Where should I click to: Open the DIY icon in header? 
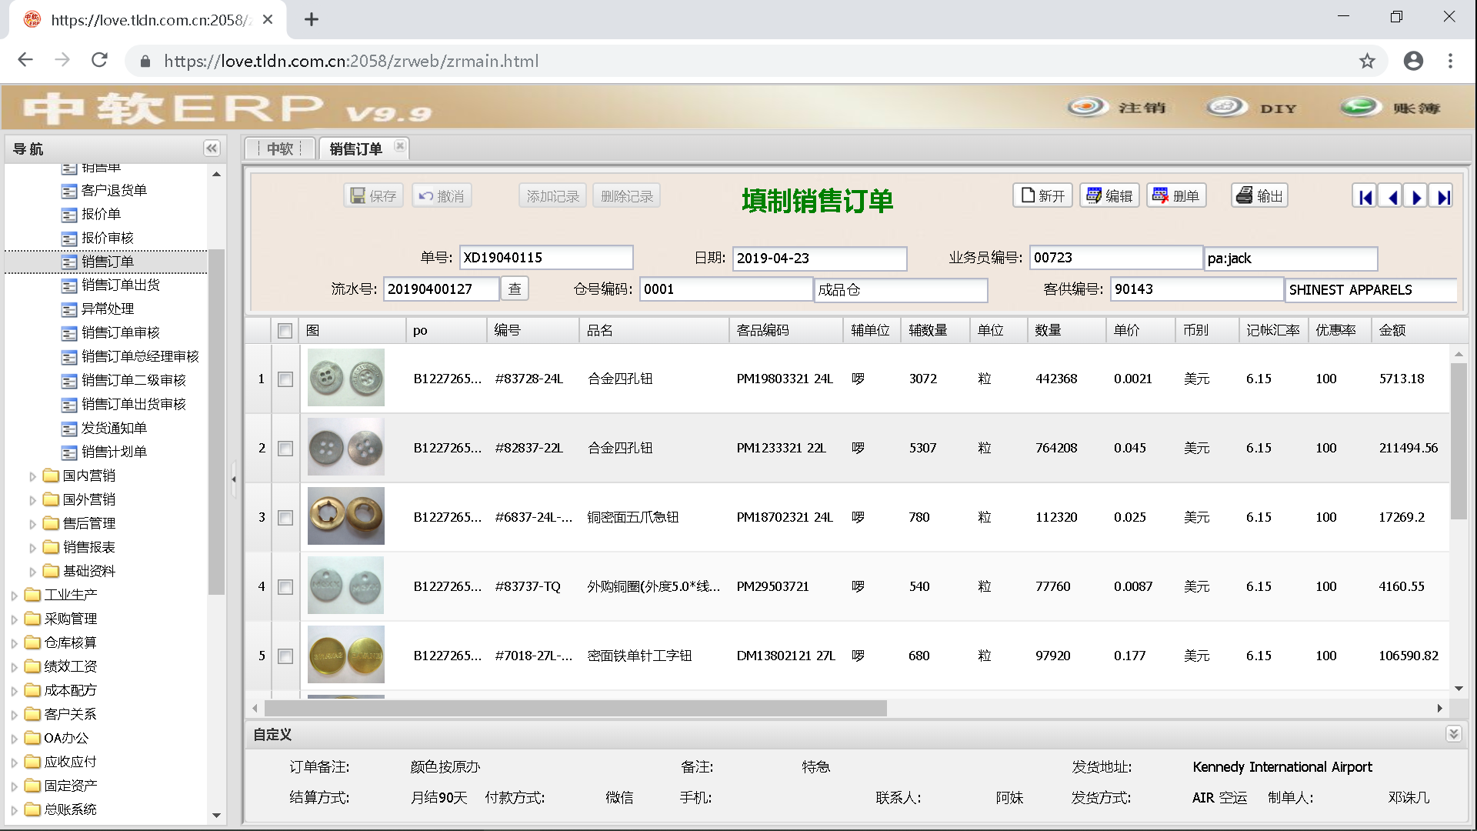click(1226, 107)
